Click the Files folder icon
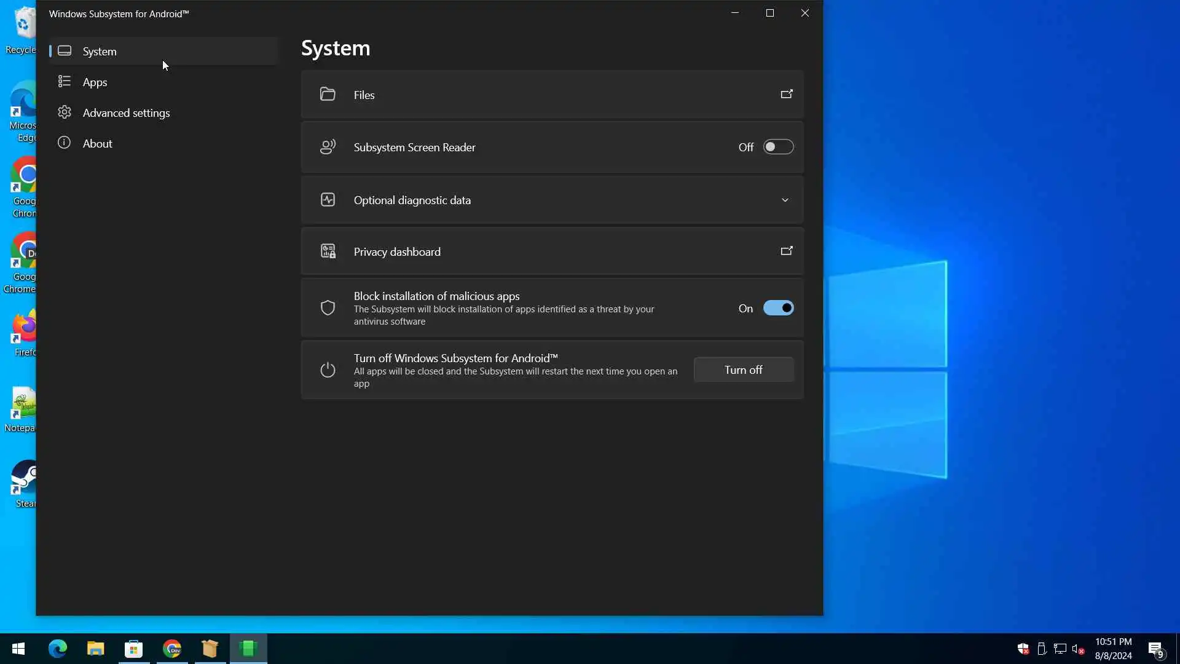This screenshot has height=664, width=1180. (x=328, y=94)
